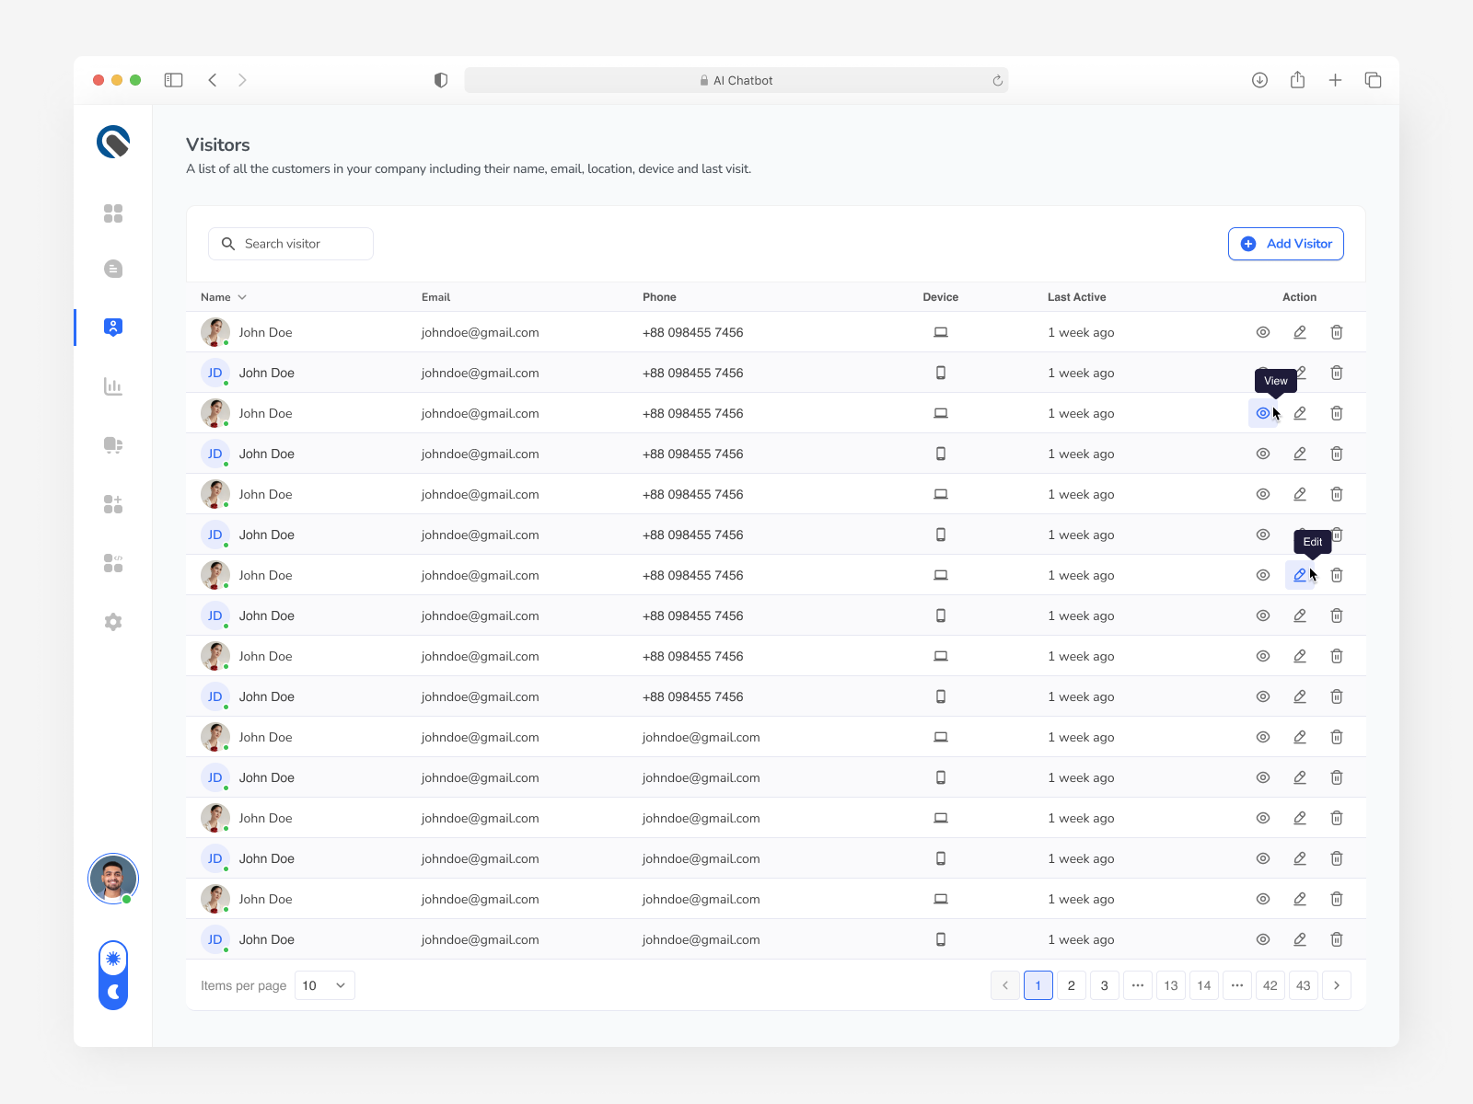The width and height of the screenshot is (1473, 1104).
Task: Select the add-widget plus icon in sidebar
Action: 112,503
